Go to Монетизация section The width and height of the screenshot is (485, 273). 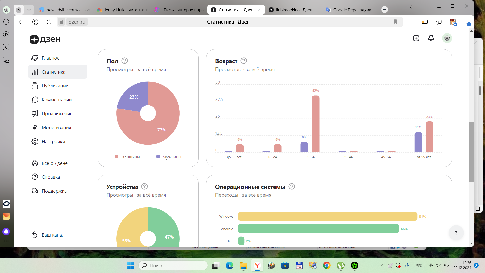tap(56, 128)
